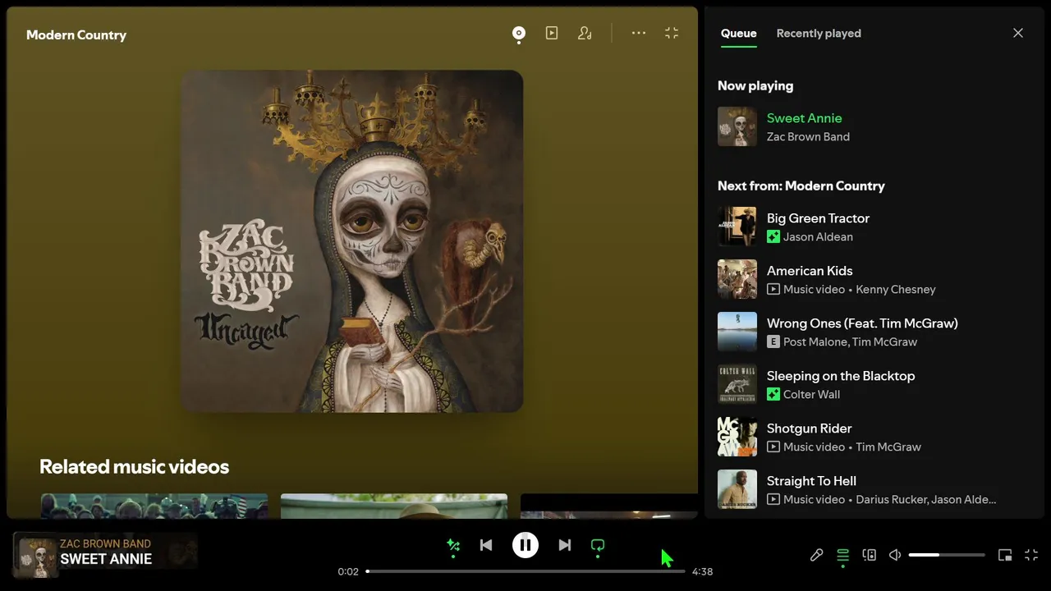The width and height of the screenshot is (1051, 591).
Task: Open the lyrics microphone icon
Action: 816,556
